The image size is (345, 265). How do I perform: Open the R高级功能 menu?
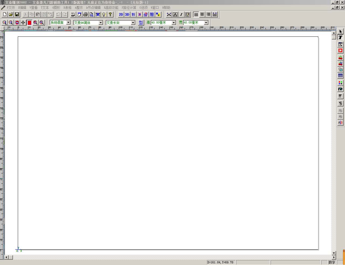point(111,8)
